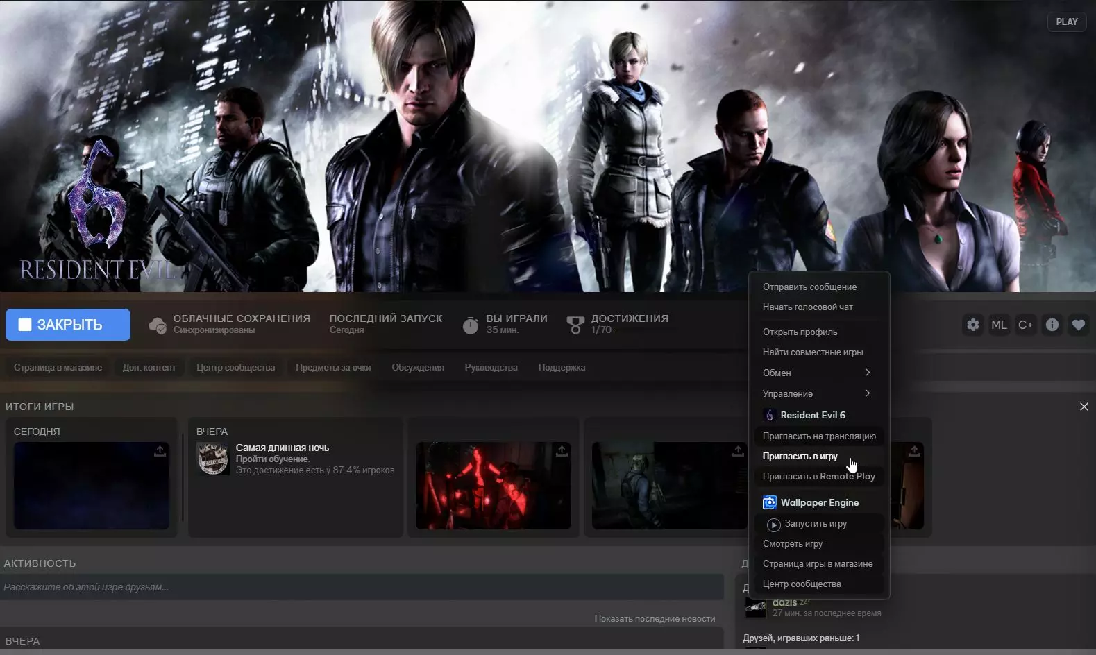Select Пригласить в Remote Play option

coord(818,477)
